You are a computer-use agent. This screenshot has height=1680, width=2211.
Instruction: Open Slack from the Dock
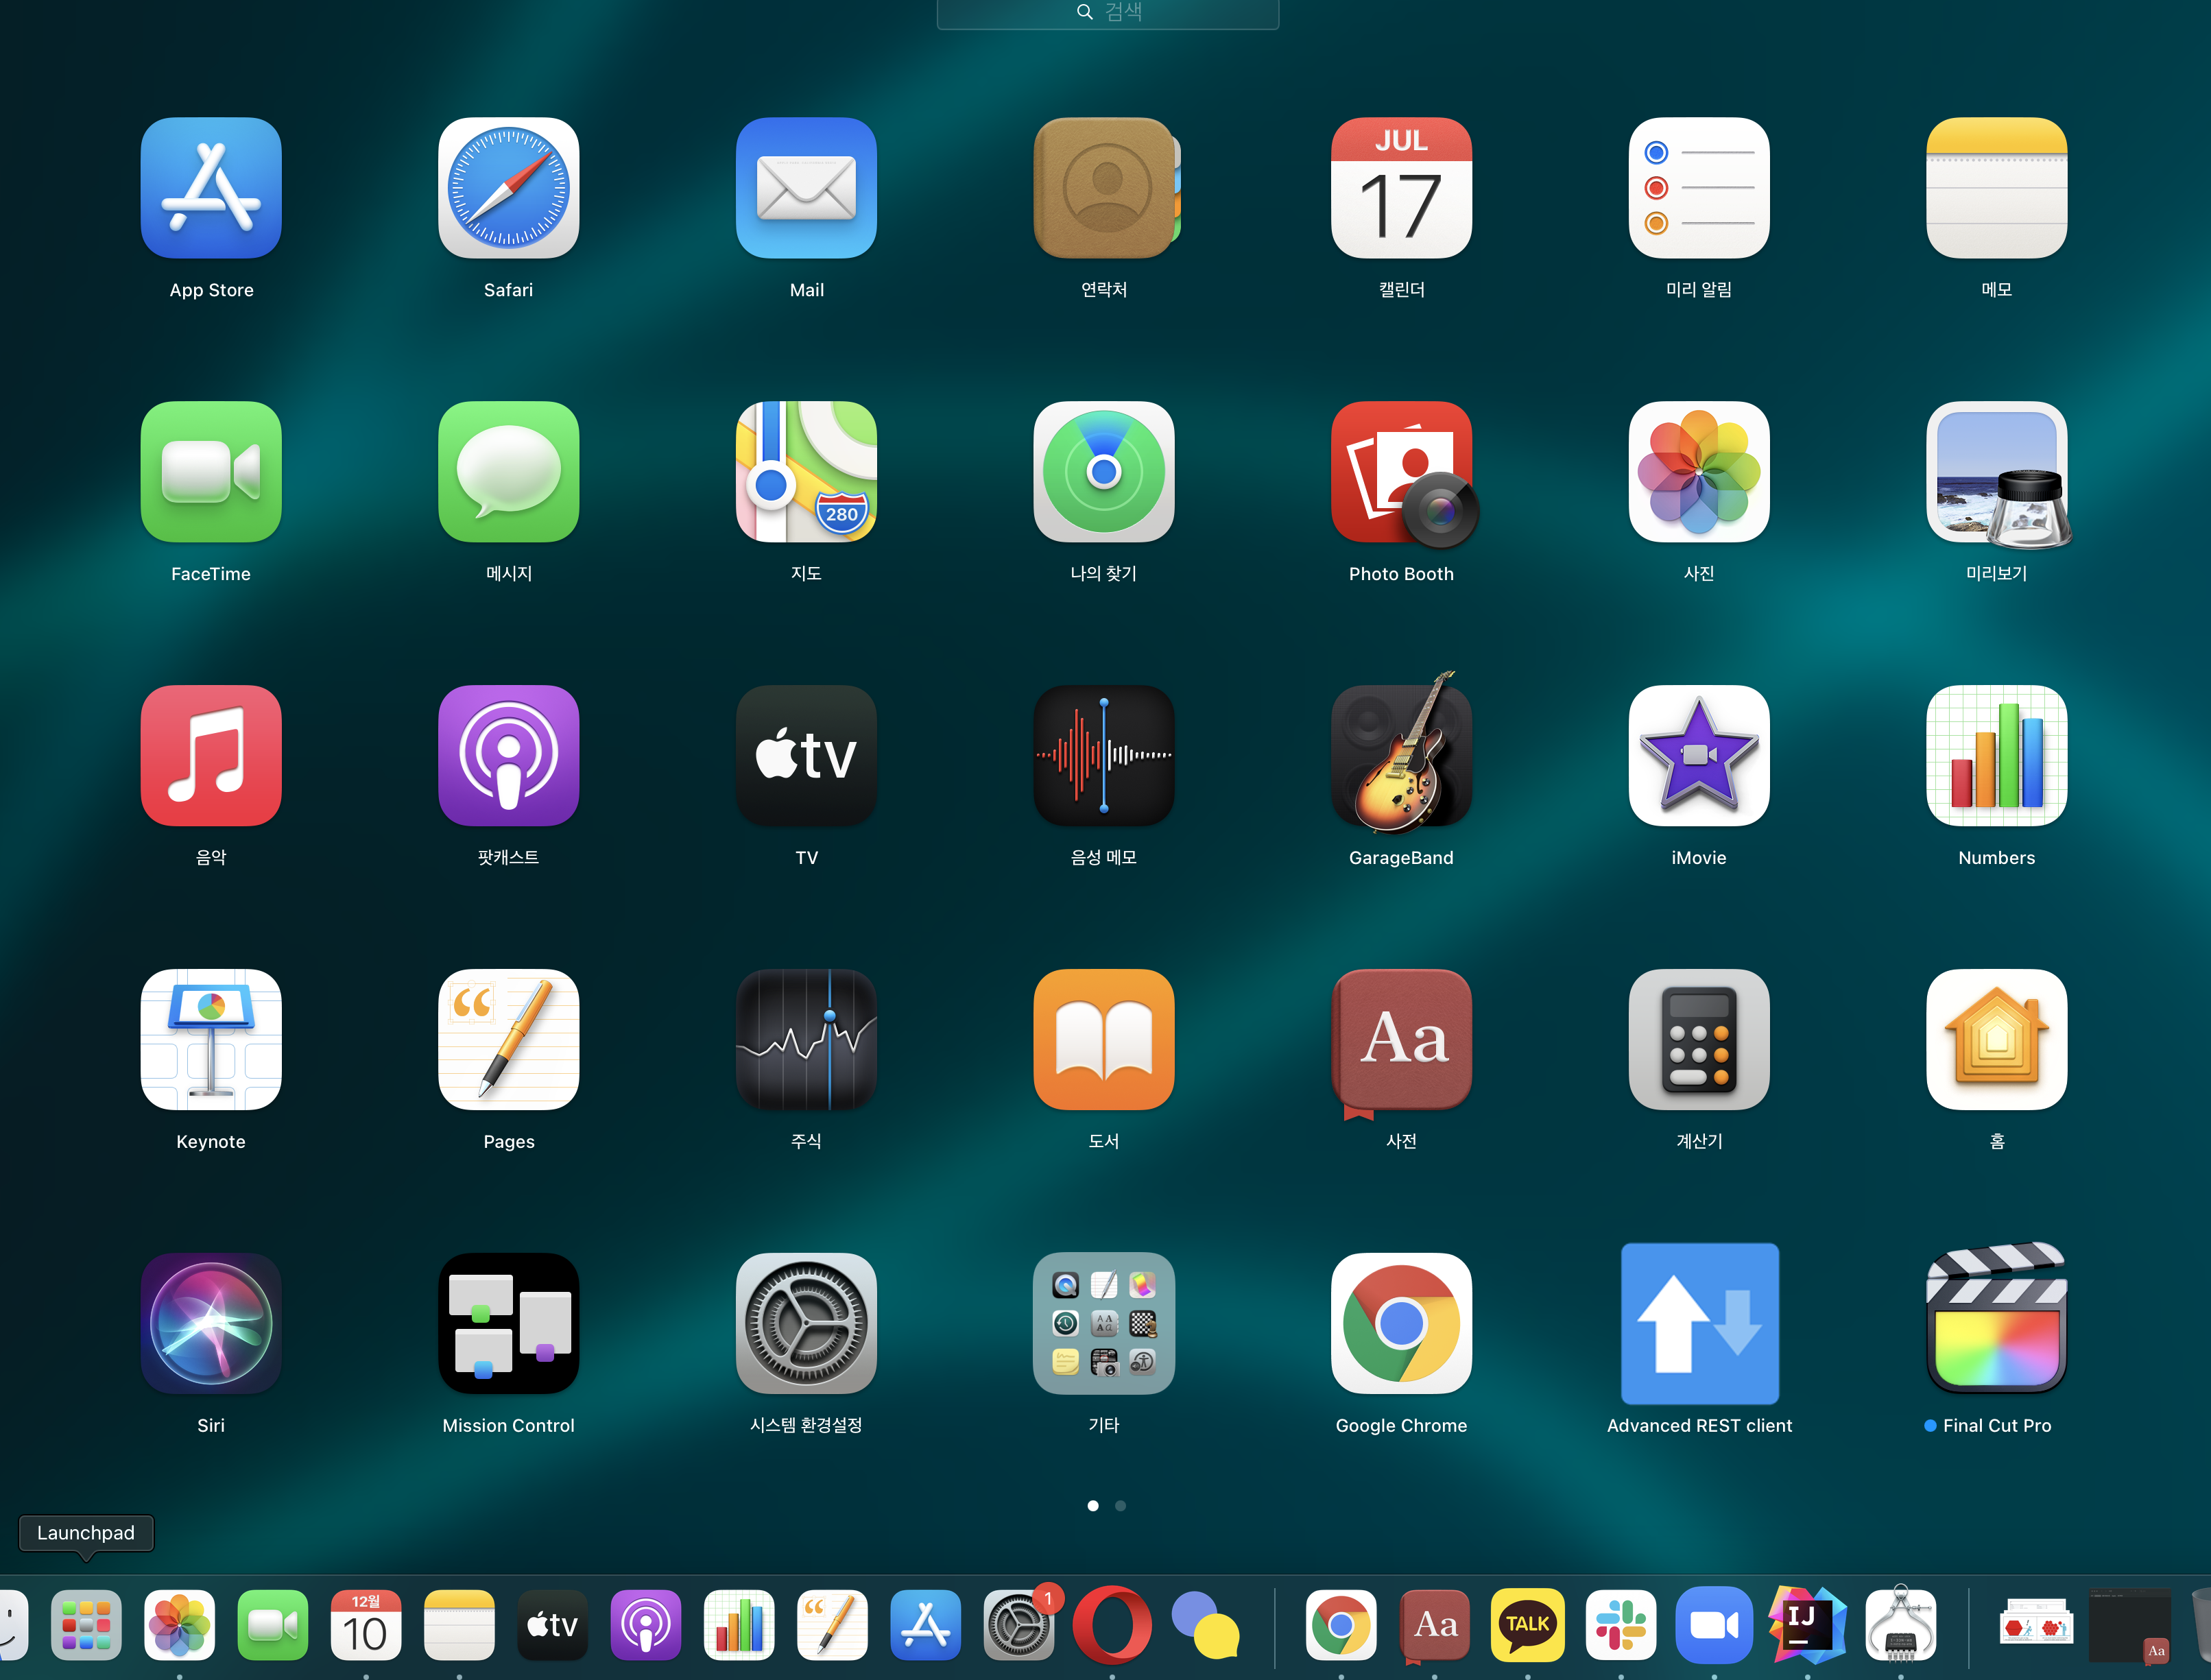pyautogui.click(x=1620, y=1625)
